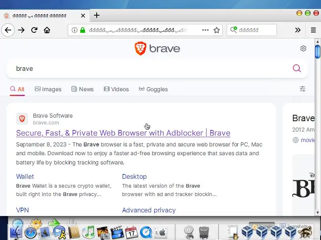Click the Brave logo at page top

[157, 48]
